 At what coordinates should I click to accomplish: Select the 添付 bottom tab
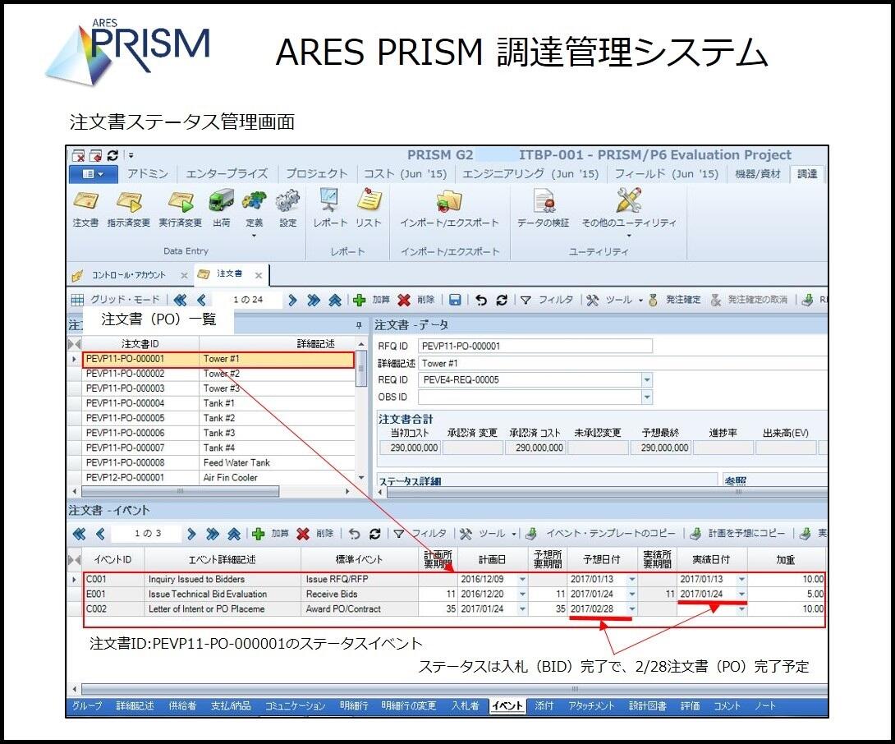click(x=544, y=705)
